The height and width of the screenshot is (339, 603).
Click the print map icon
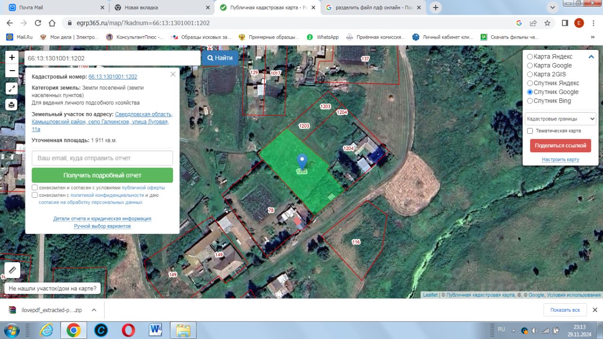[12, 105]
